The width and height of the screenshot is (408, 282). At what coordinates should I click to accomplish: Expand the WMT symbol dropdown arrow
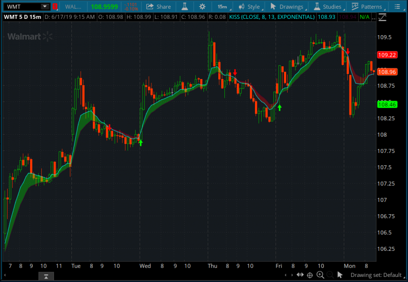click(44, 7)
